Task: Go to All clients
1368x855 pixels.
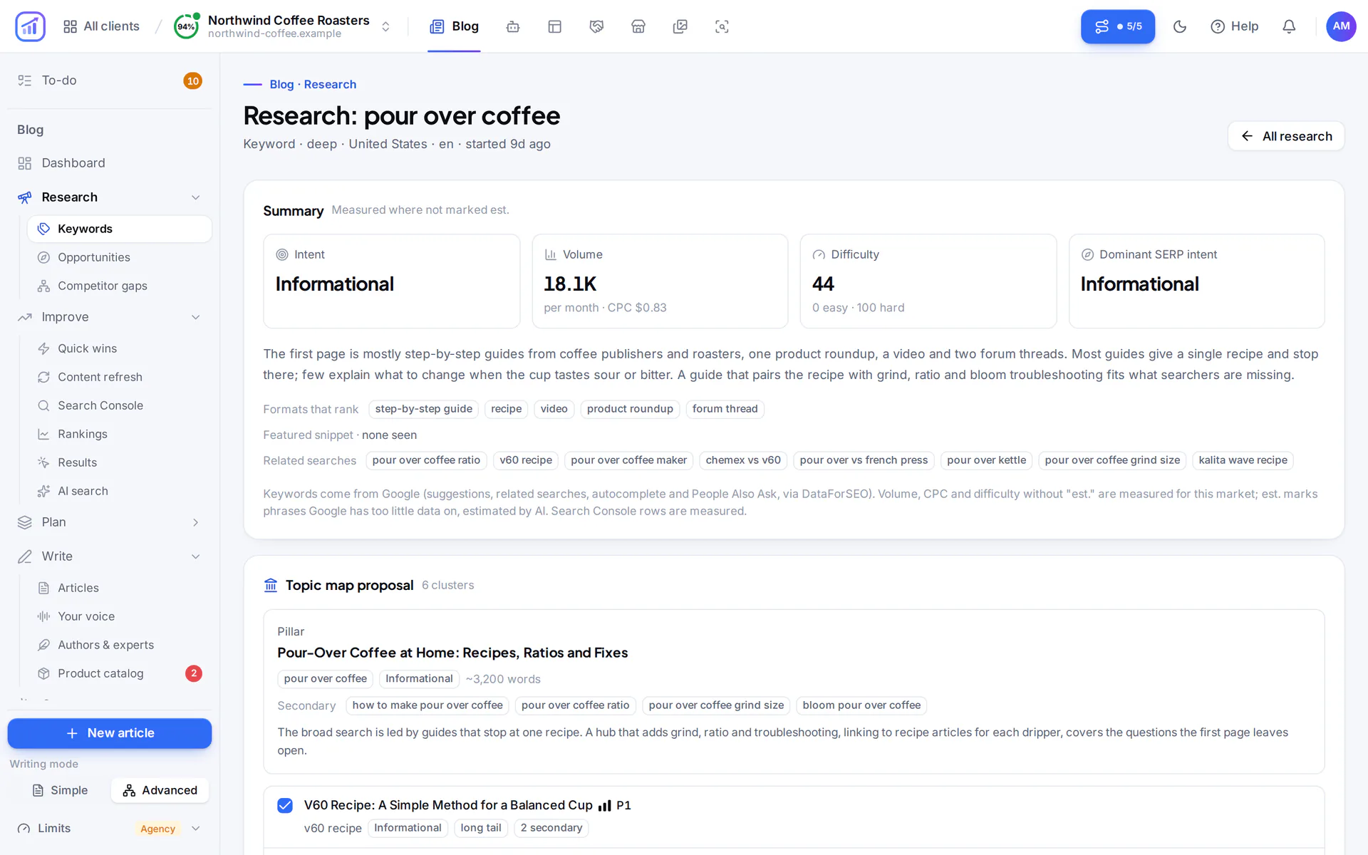Action: coord(101,26)
